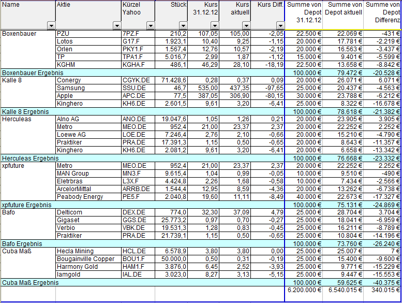The width and height of the screenshot is (402, 303).
Task: Open the Kürzel Yahoo filter dropdown
Action: point(151,26)
